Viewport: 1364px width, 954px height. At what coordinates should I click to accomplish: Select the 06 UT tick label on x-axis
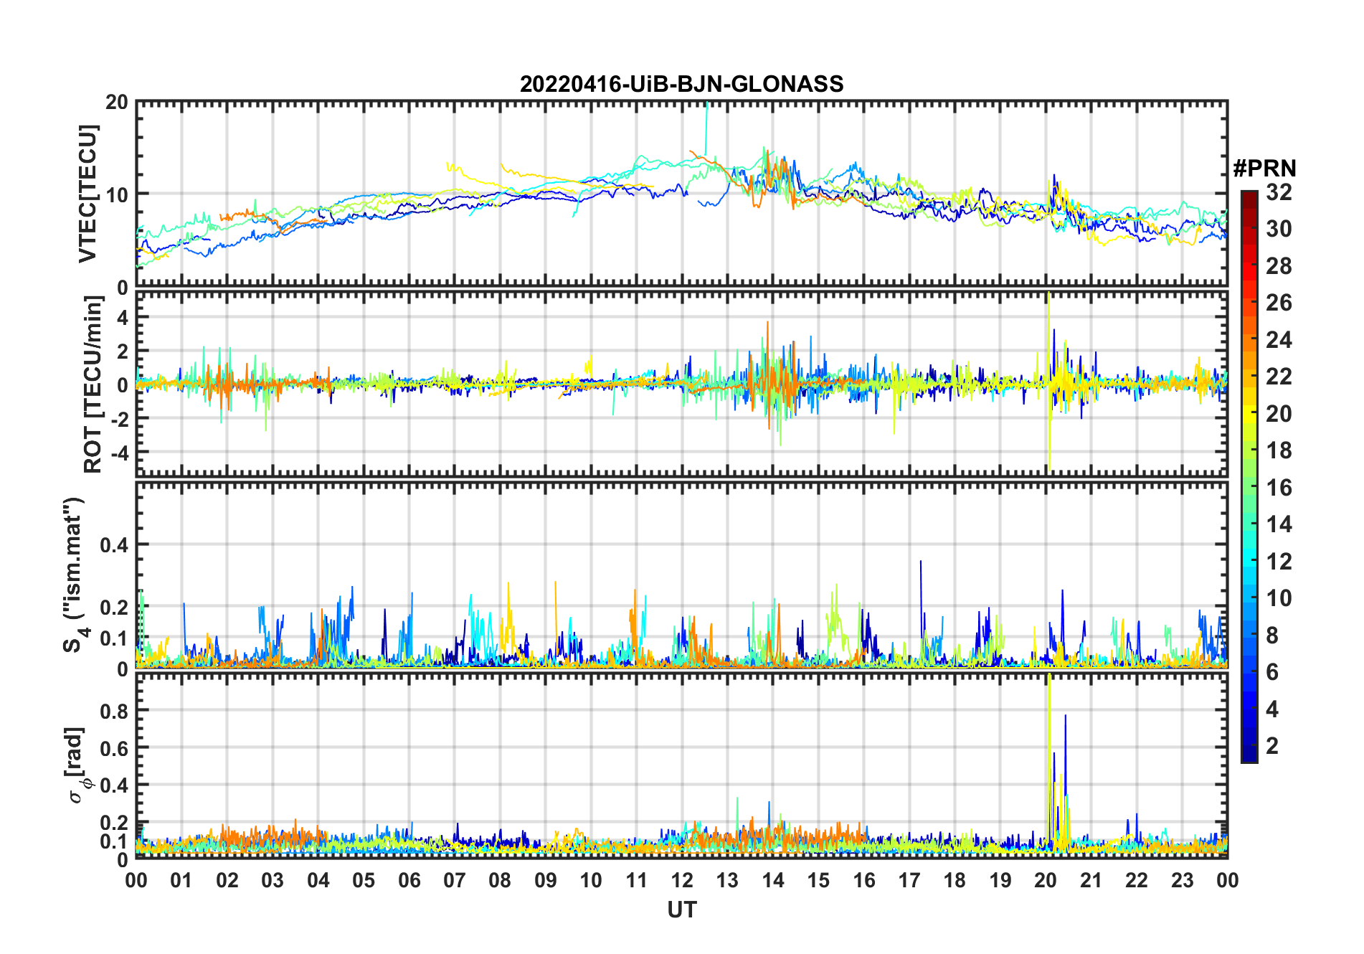pos(409,881)
